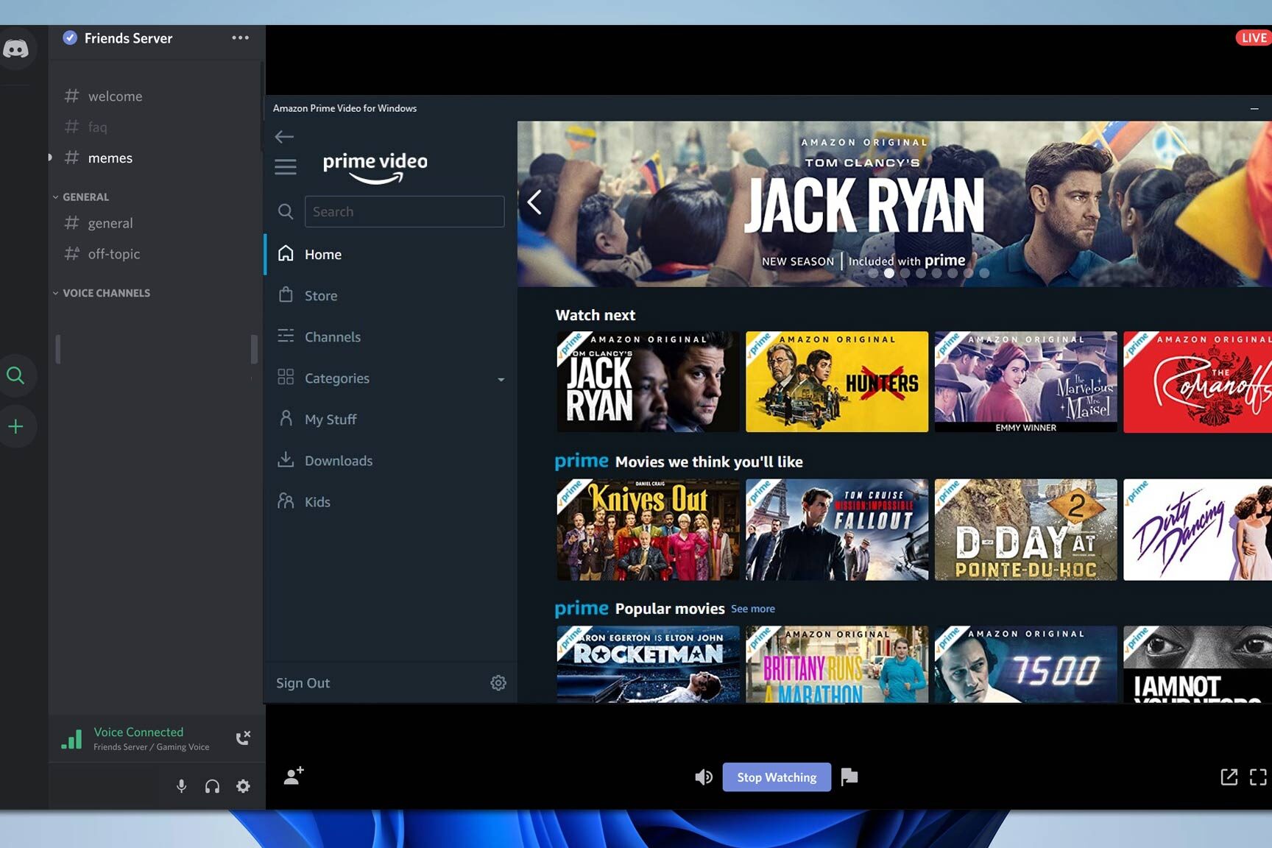Focus the Prime Video Search field
The height and width of the screenshot is (848, 1272).
(x=404, y=211)
